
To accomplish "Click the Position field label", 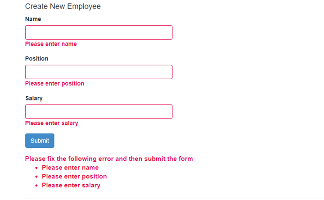I will 36,59.
